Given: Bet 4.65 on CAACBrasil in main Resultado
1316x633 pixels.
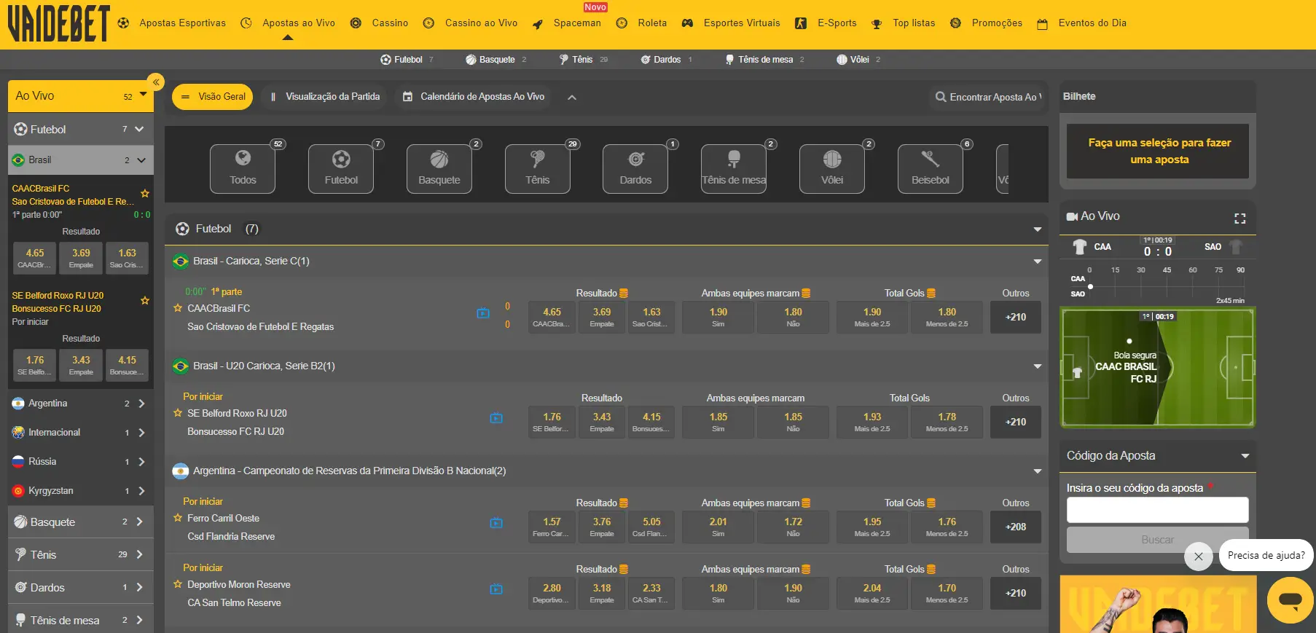Looking at the screenshot, I should (552, 317).
